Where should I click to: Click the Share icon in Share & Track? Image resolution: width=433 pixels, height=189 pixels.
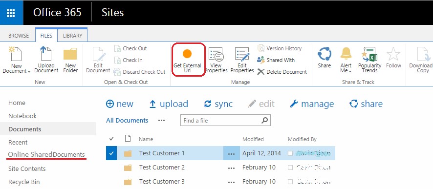coord(324,54)
